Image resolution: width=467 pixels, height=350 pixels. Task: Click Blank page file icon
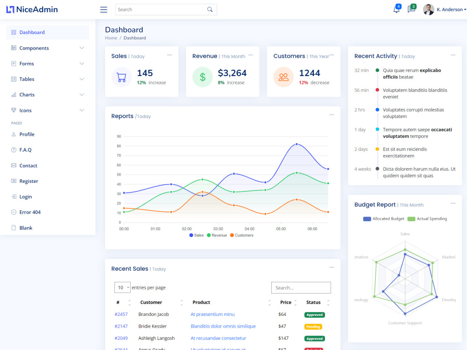click(x=14, y=228)
